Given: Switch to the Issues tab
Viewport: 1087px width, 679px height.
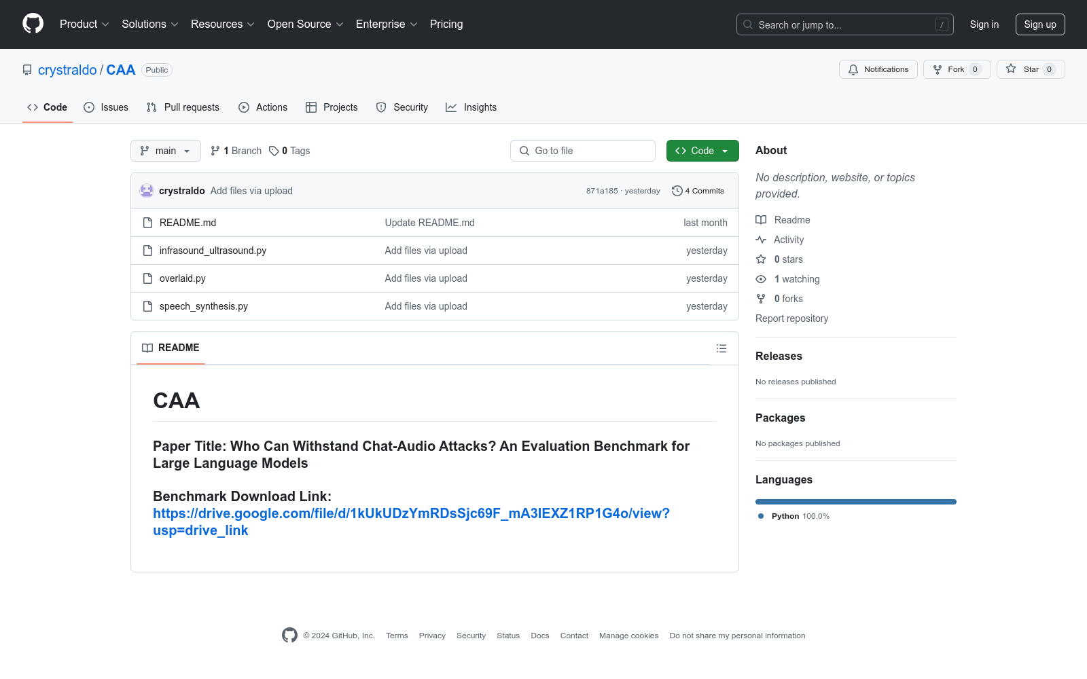Looking at the screenshot, I should coord(106,107).
